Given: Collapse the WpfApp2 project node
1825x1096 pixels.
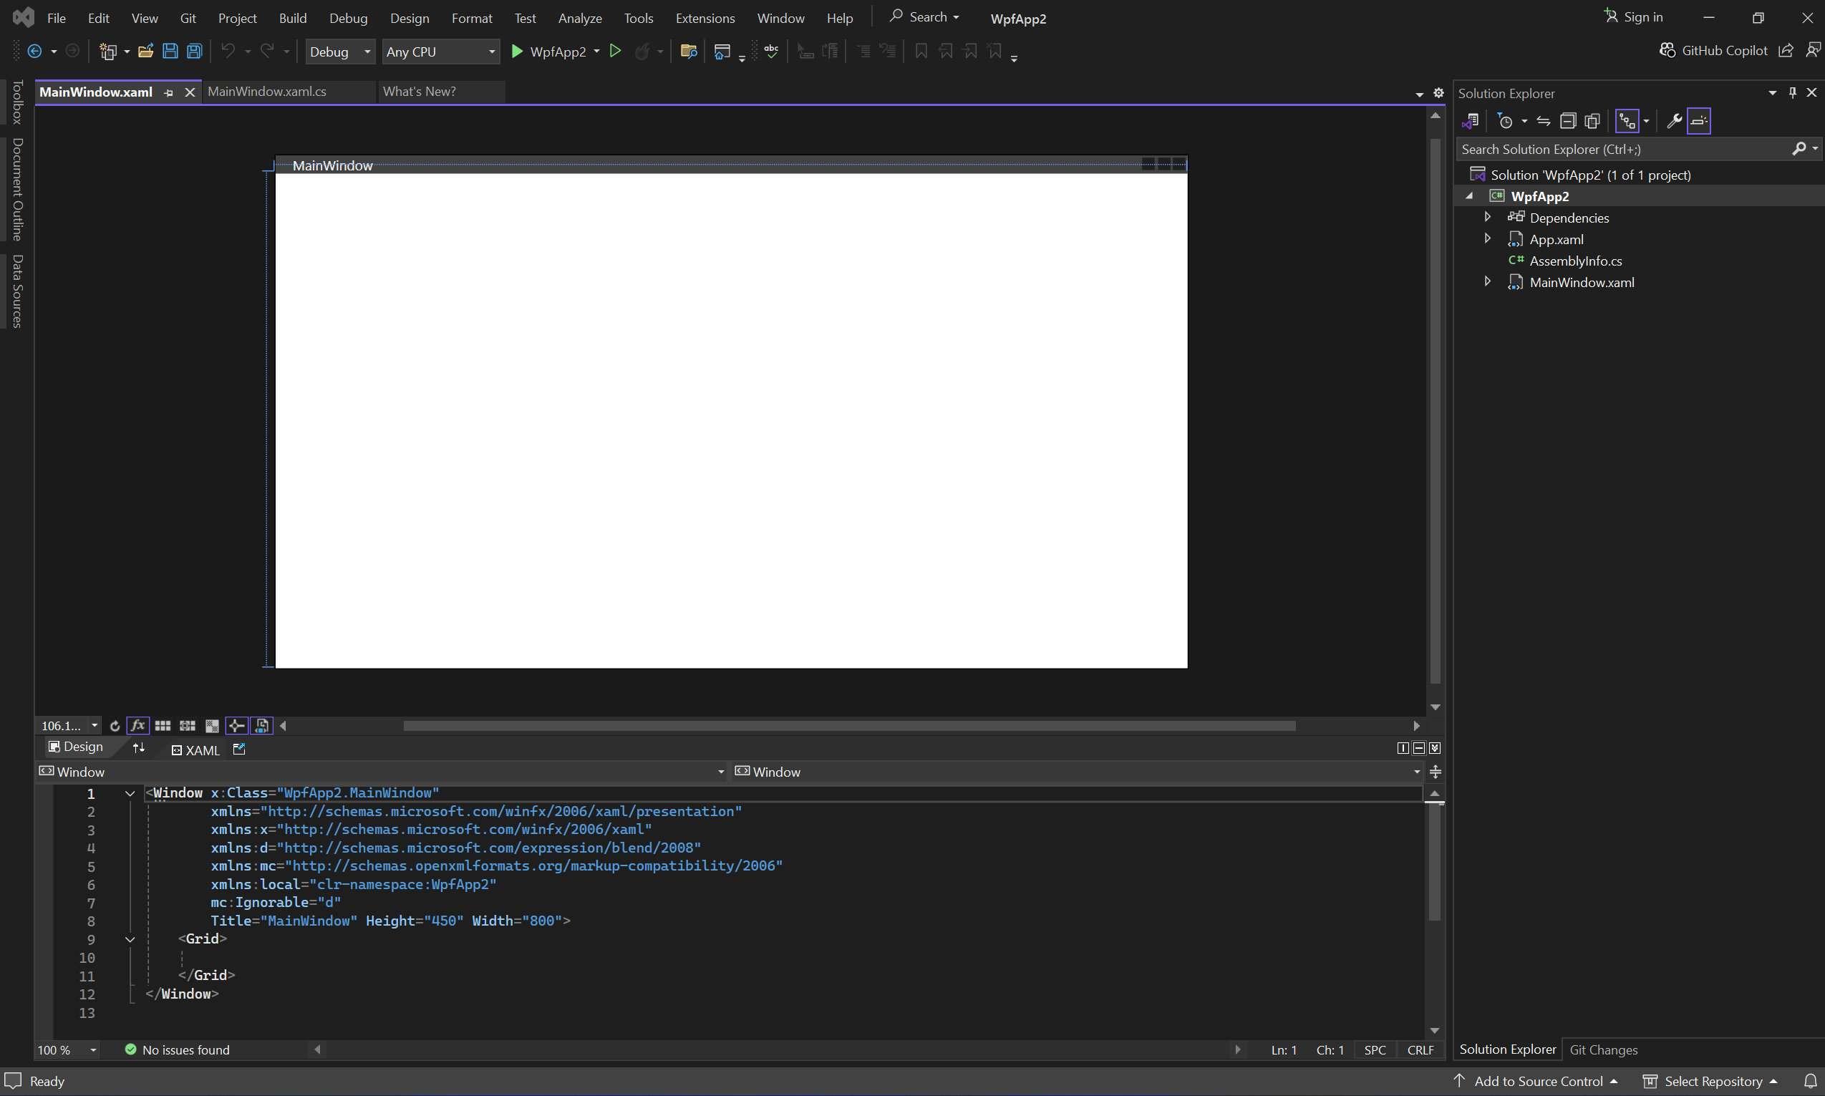Looking at the screenshot, I should click(1469, 195).
